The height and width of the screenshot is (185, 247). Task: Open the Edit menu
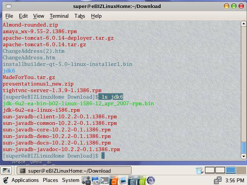pyautogui.click(x=23, y=16)
